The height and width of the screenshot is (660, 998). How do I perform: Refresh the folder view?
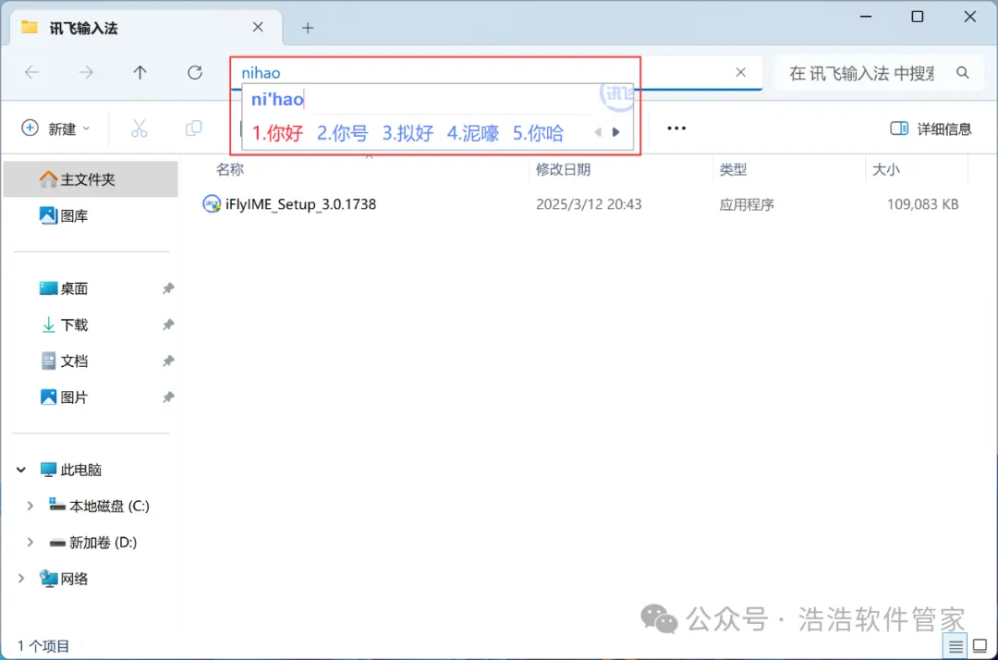[x=195, y=72]
